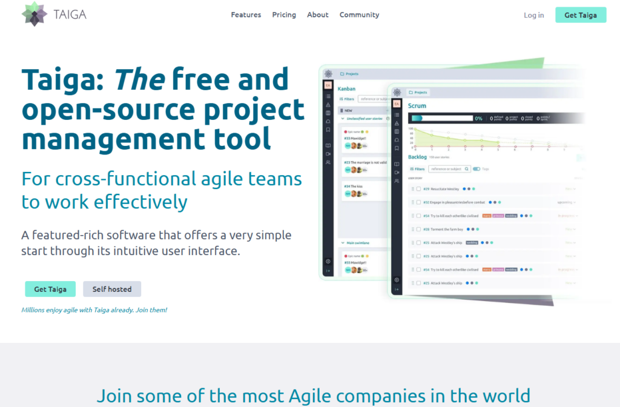This screenshot has height=407, width=620.
Task: Go to the Pricing page
Action: click(x=284, y=15)
